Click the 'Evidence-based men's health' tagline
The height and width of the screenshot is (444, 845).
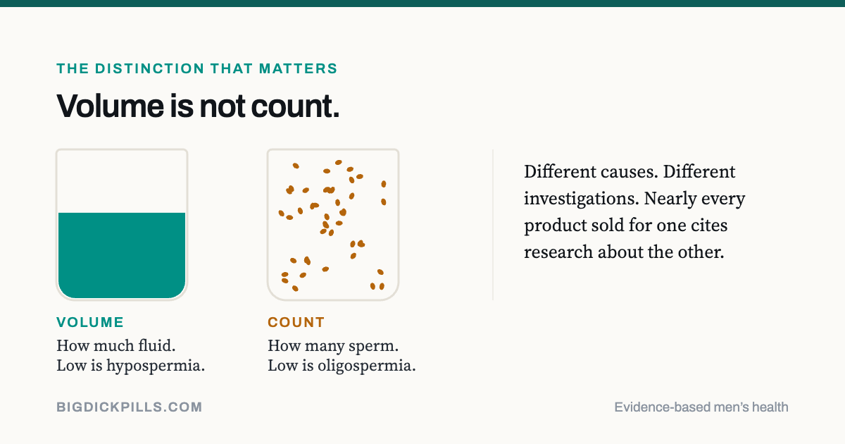click(701, 407)
